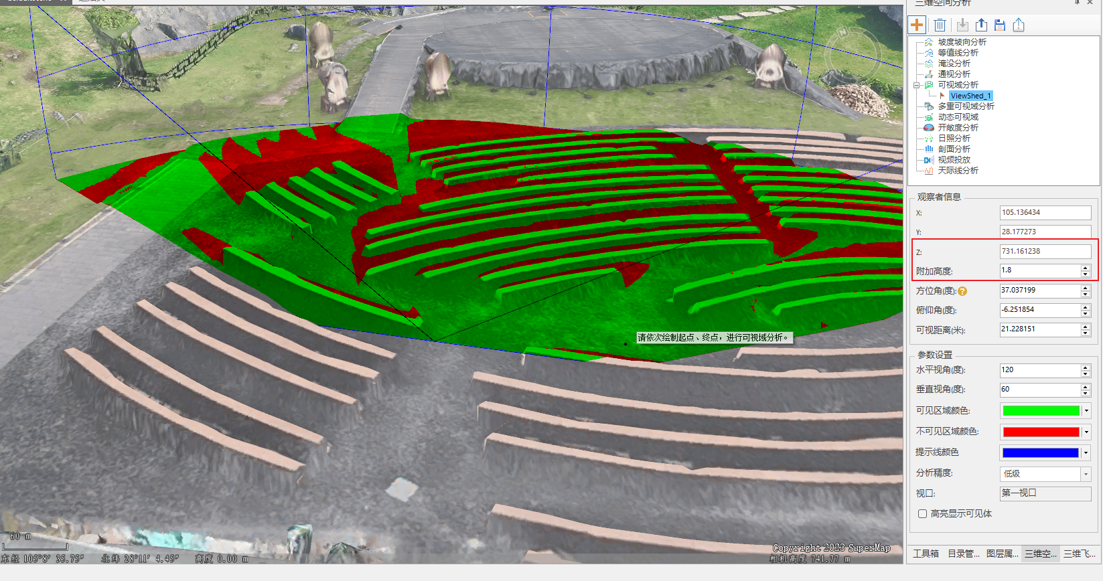This screenshot has height=581, width=1103.
Task: Click the orange plus add-analysis button
Action: pyautogui.click(x=916, y=25)
